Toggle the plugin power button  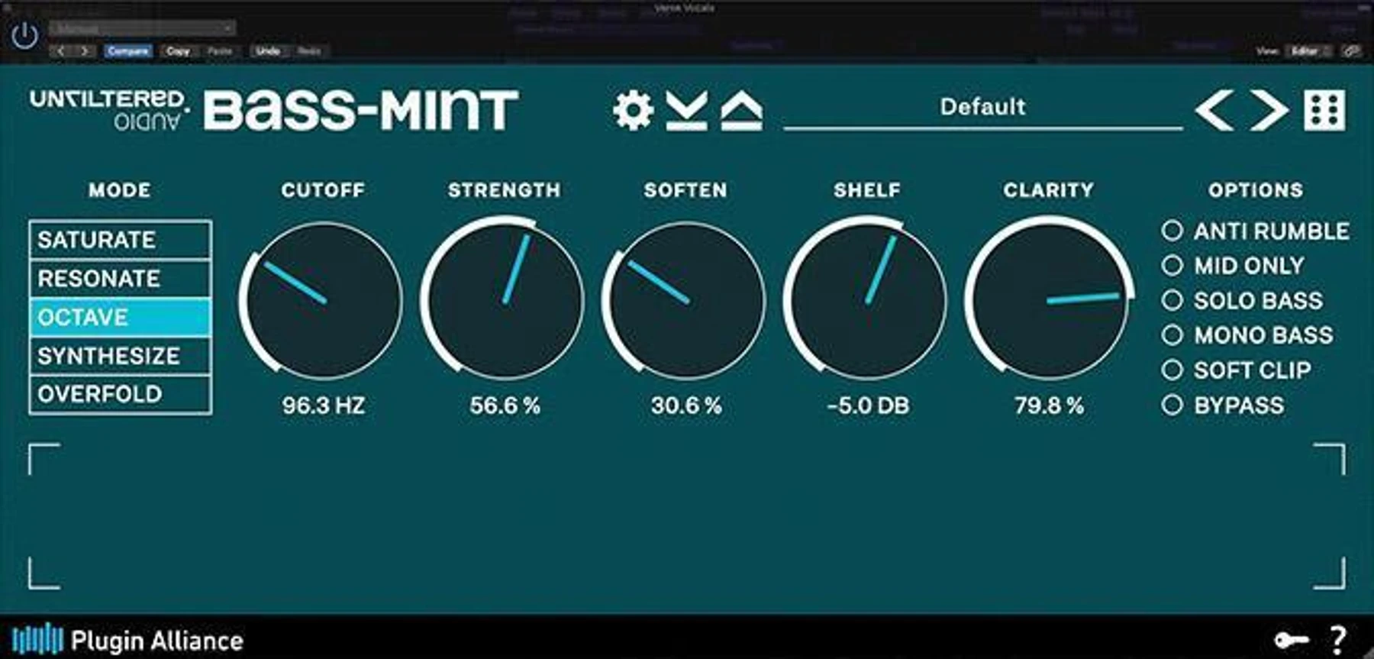(25, 36)
